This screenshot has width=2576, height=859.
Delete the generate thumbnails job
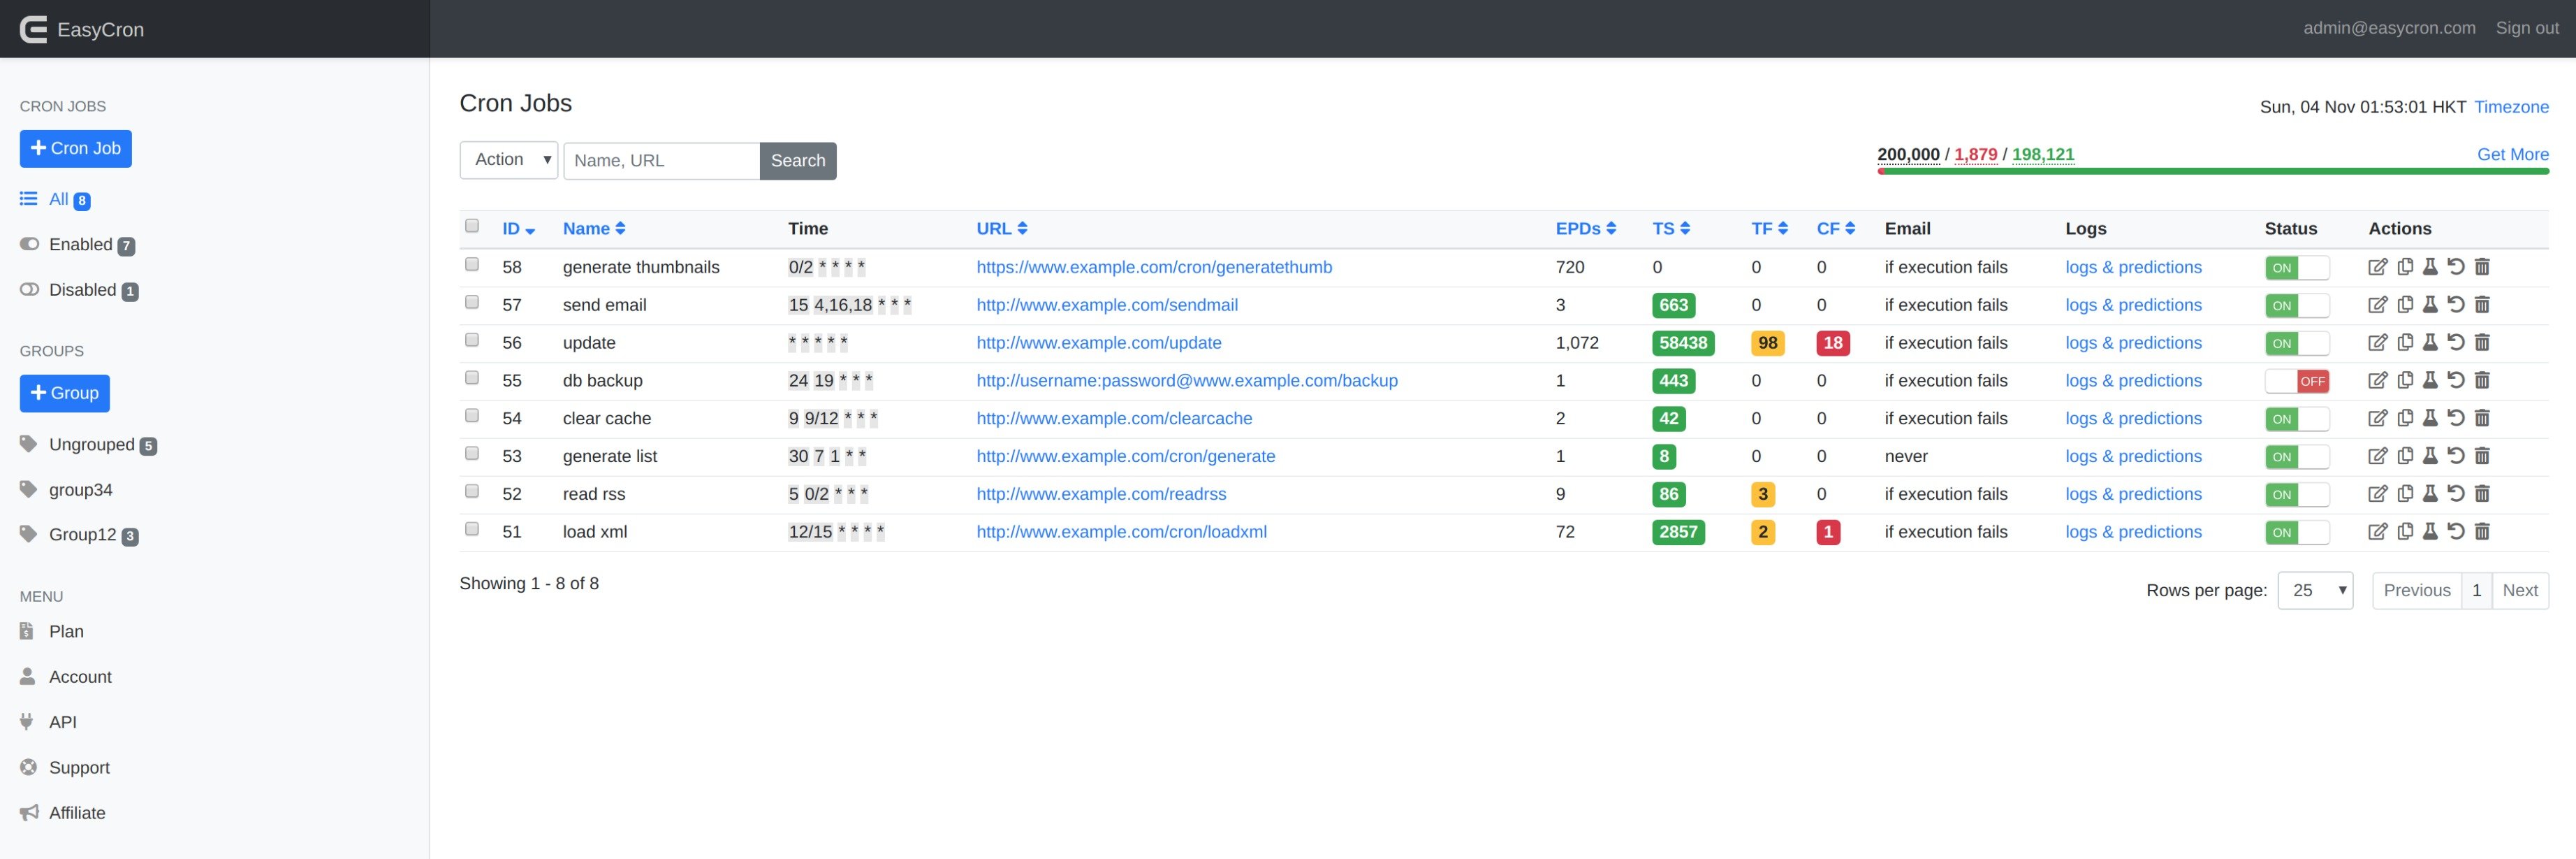pyautogui.click(x=2482, y=266)
